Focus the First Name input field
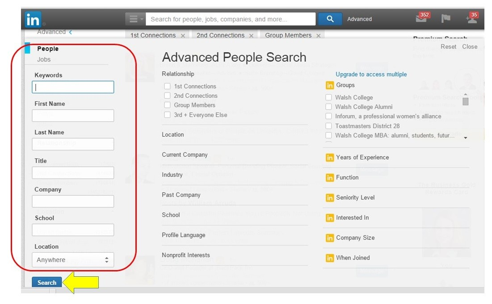Viewport: 492px width, 304px height. 73,116
